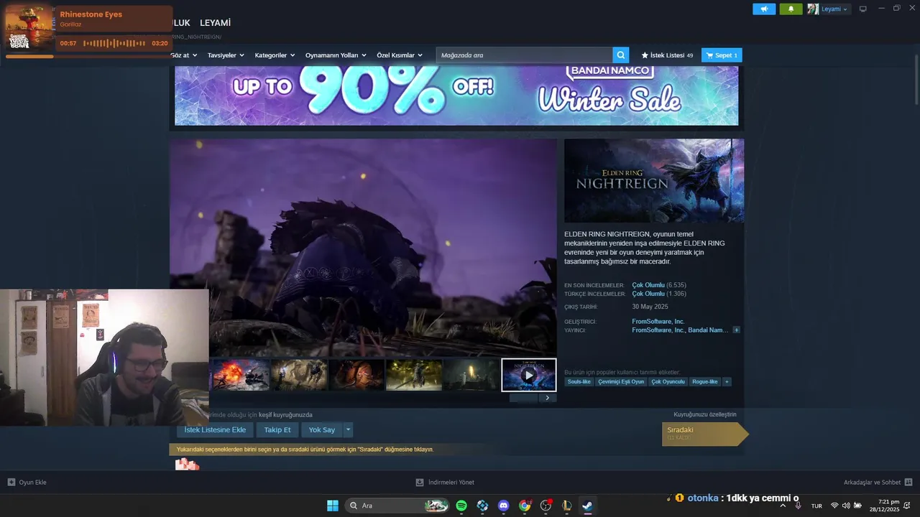Viewport: 920px width, 517px height.
Task: Select the explosion screenshot thumbnail
Action: tap(240, 375)
